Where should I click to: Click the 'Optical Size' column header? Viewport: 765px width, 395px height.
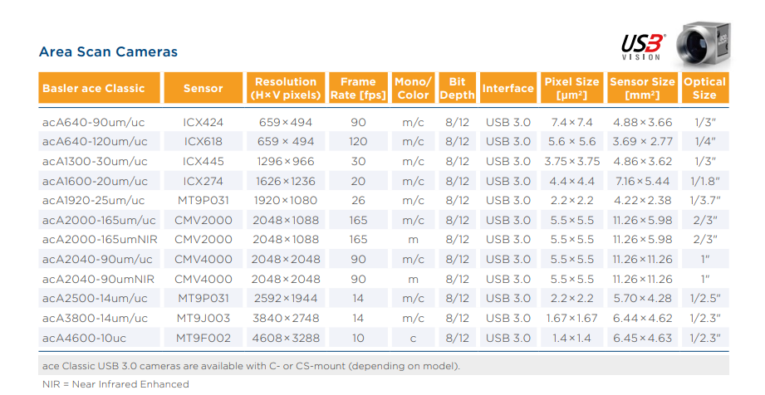coord(705,88)
